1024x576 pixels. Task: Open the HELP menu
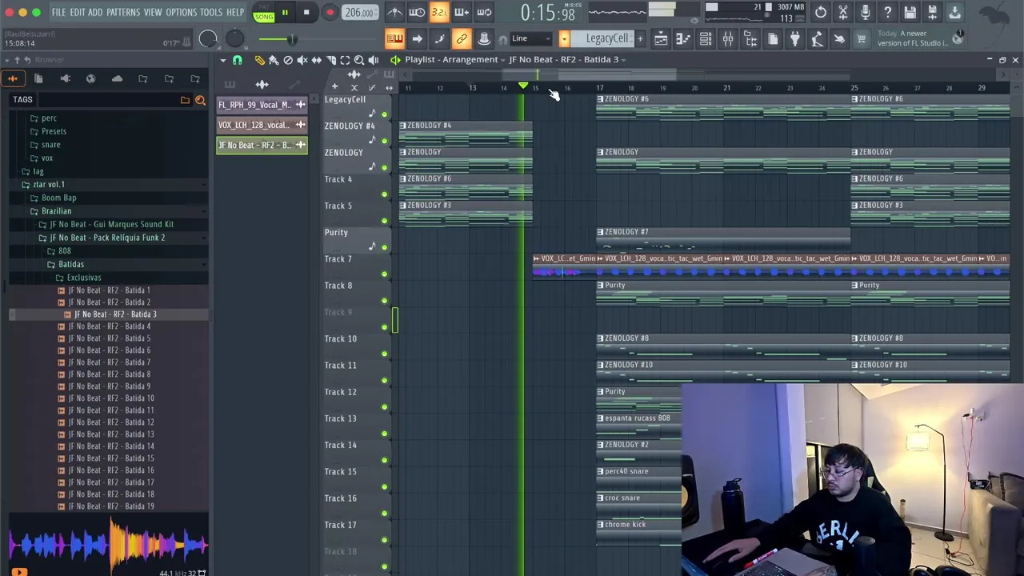click(x=235, y=13)
